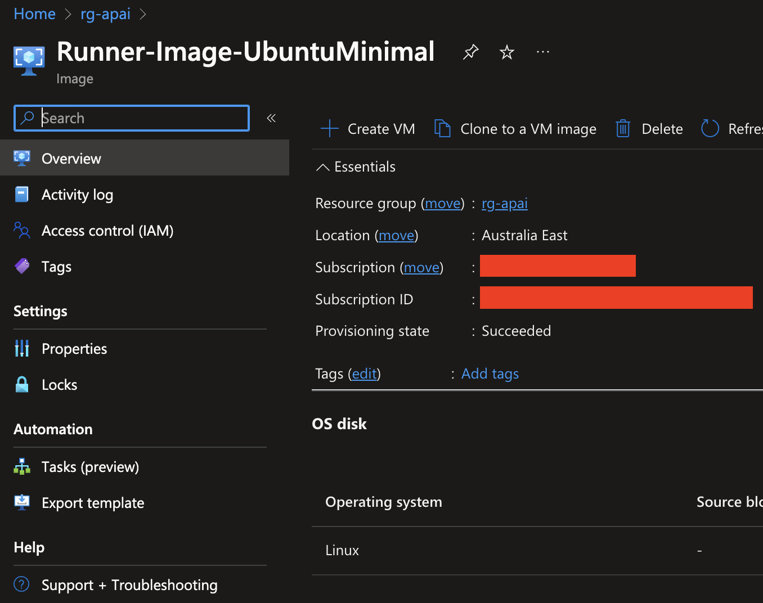Click the Create VM button

click(x=368, y=129)
